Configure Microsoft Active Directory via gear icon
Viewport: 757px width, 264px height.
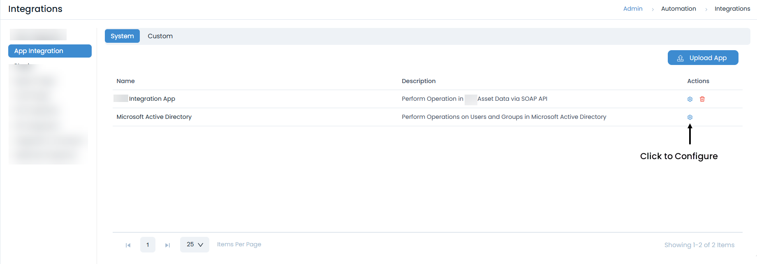(690, 117)
